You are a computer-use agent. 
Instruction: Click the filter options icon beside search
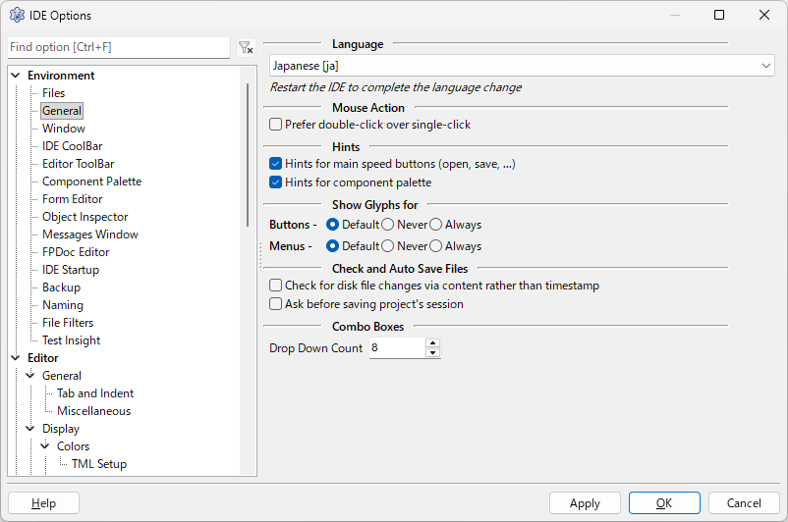click(246, 47)
